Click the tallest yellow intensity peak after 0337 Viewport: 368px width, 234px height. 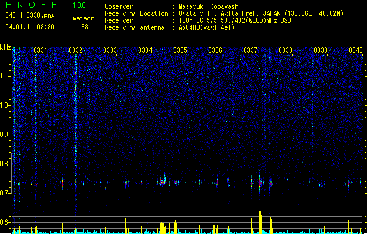[260, 222]
